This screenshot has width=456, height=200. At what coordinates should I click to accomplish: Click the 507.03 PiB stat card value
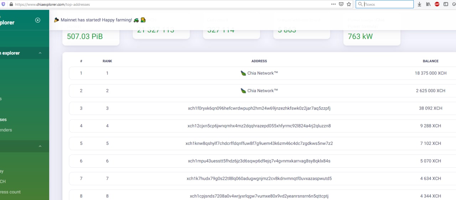pos(85,36)
